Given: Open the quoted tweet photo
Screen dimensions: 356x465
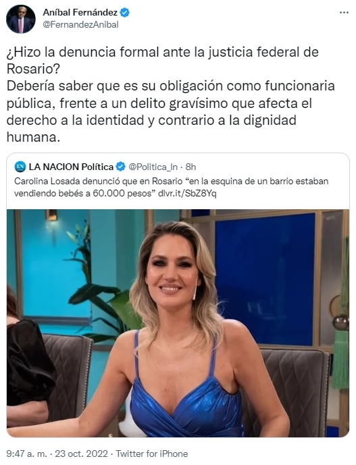Looking at the screenshot, I should 178,323.
